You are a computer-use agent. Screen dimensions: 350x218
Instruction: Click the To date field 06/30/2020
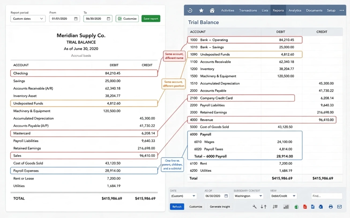98,19
